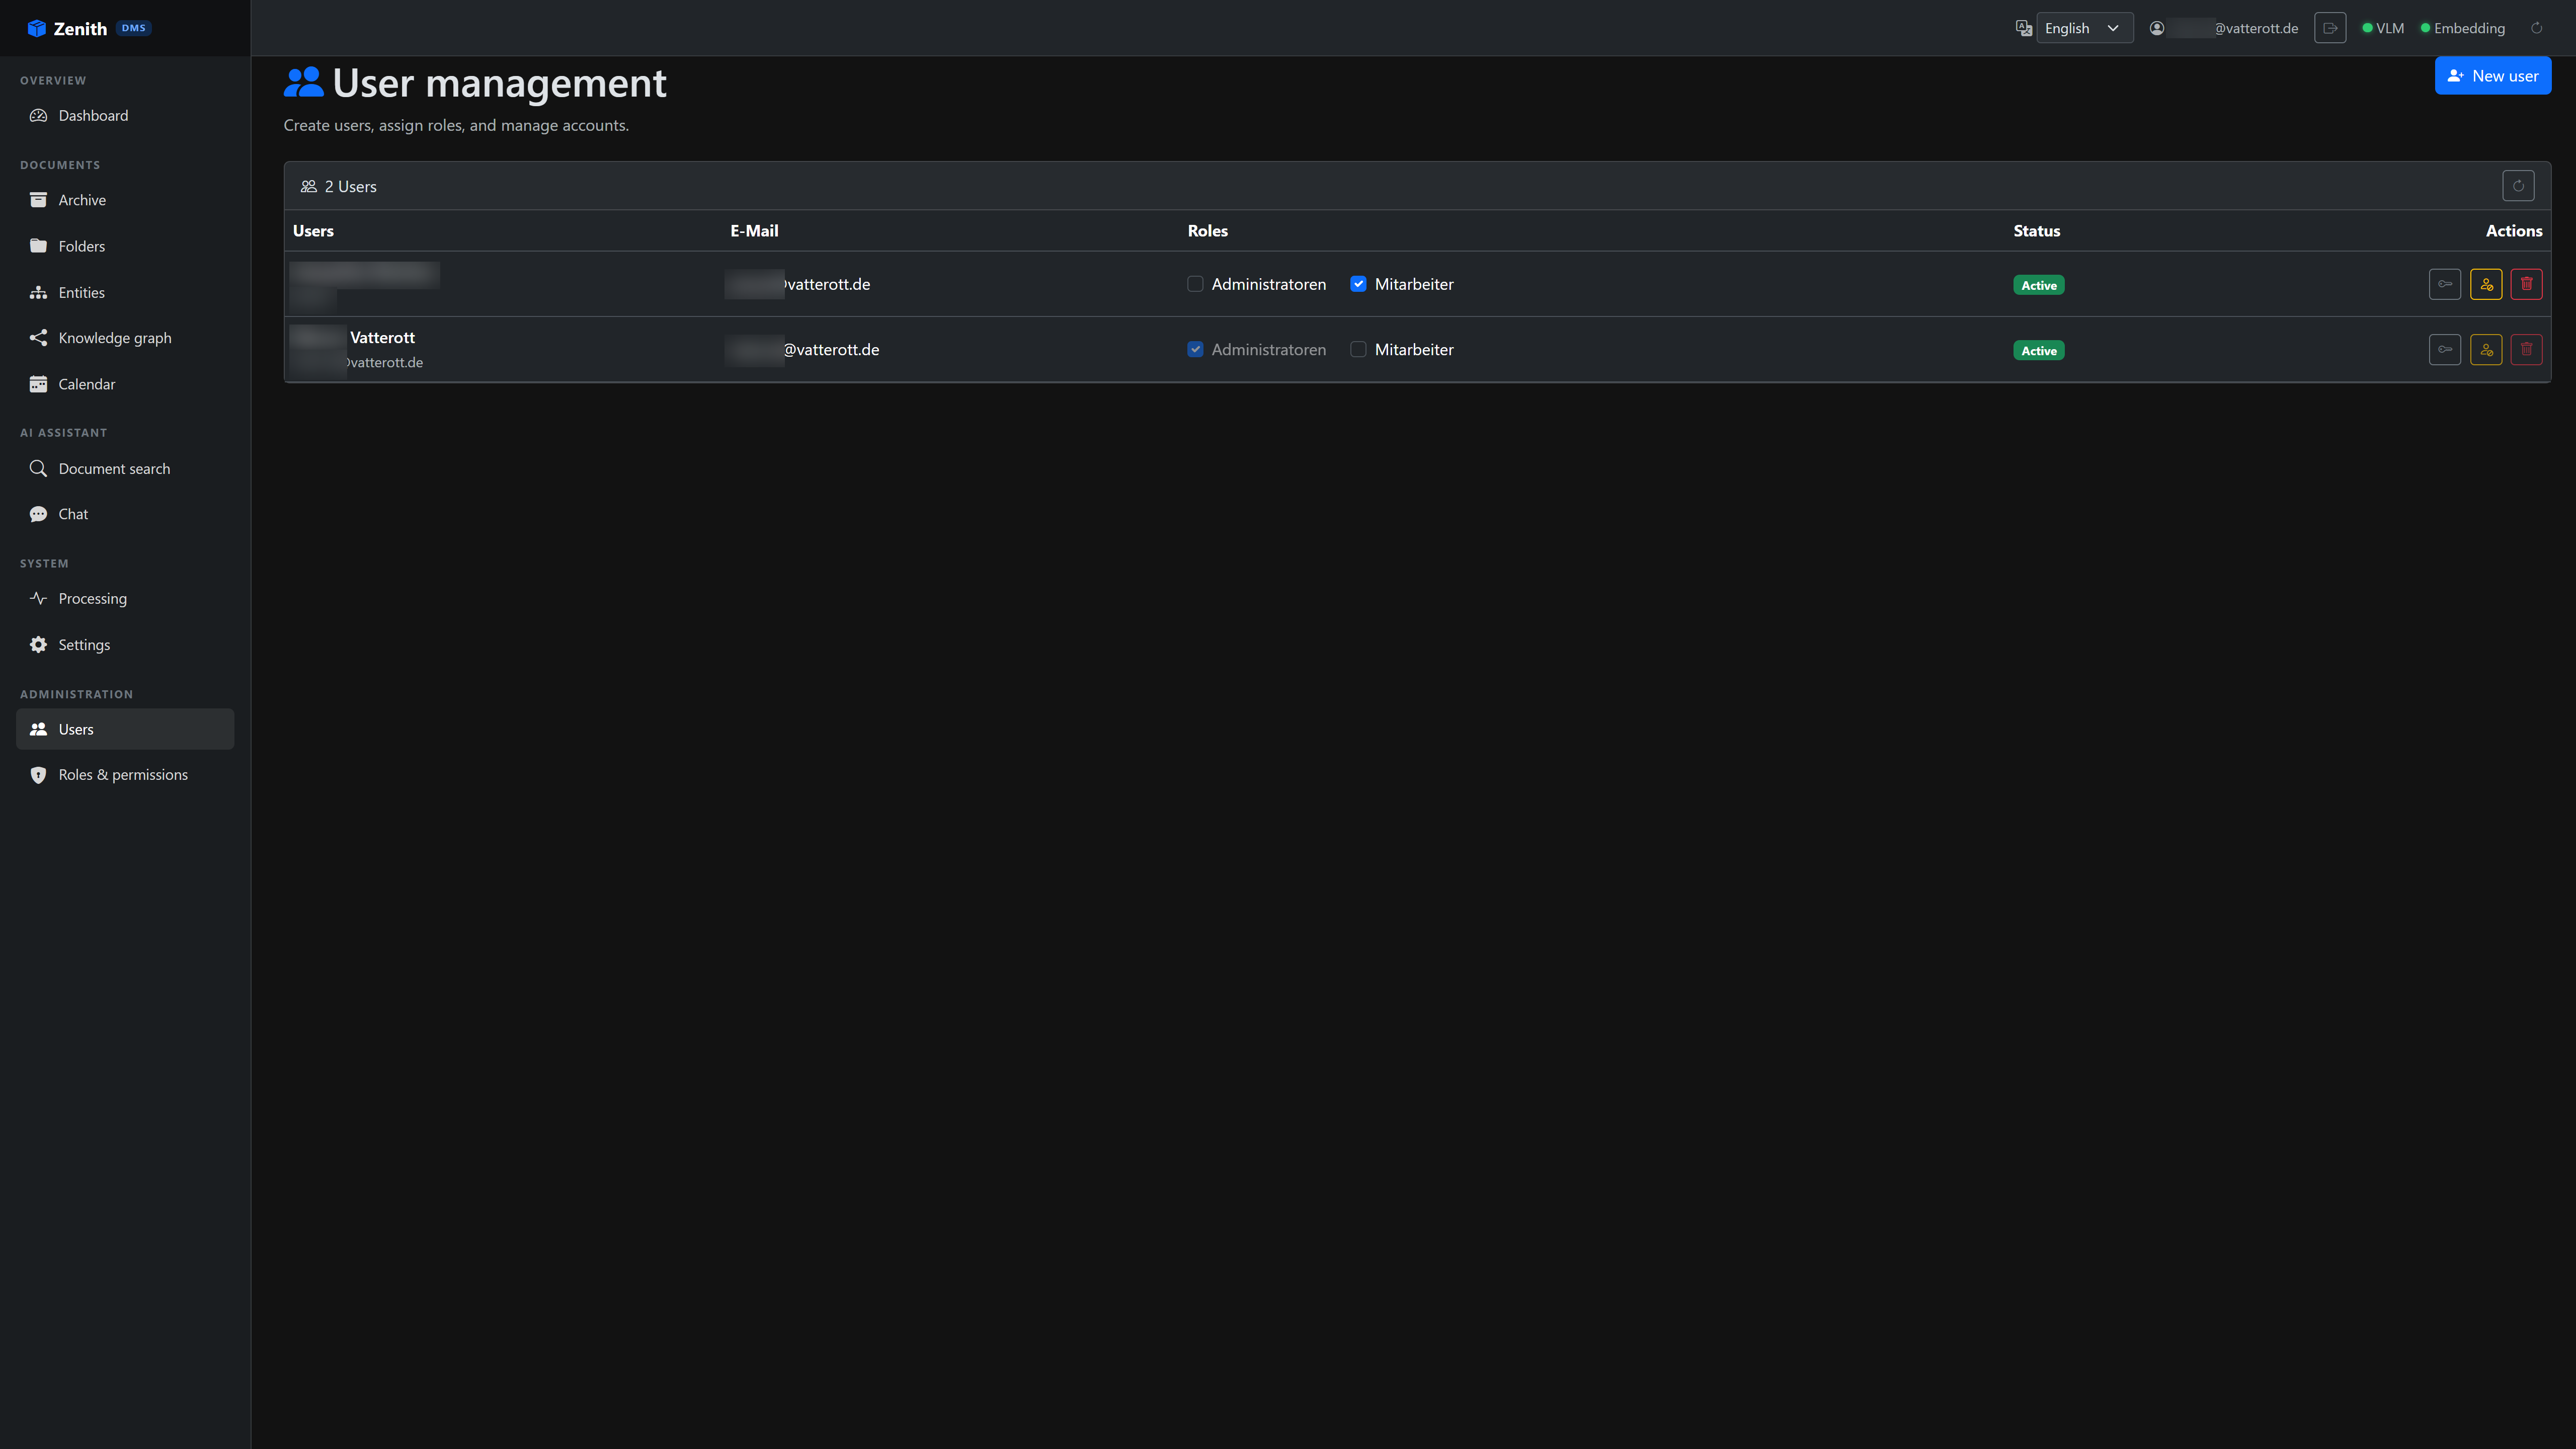Viewport: 2576px width, 1449px height.
Task: Click the Entities hierarchy icon
Action: [x=38, y=292]
